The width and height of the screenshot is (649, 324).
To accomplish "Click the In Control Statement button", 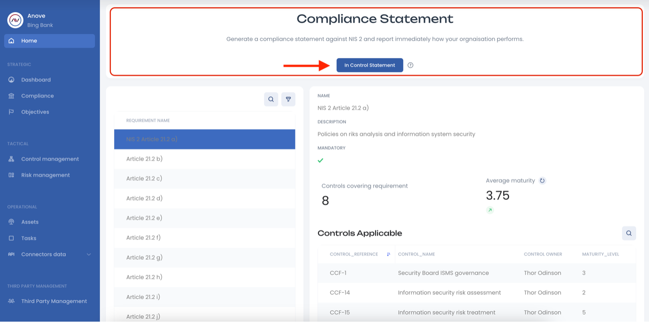I will pyautogui.click(x=370, y=65).
